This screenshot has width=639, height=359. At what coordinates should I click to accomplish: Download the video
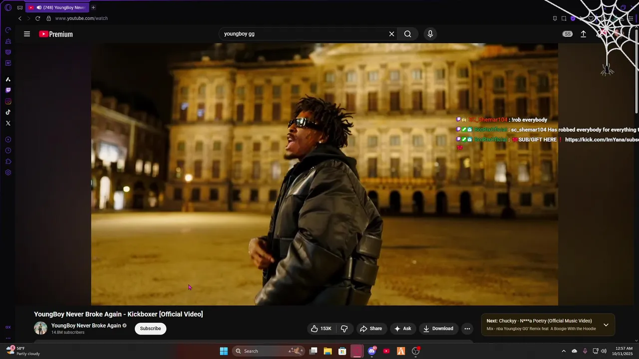438,329
